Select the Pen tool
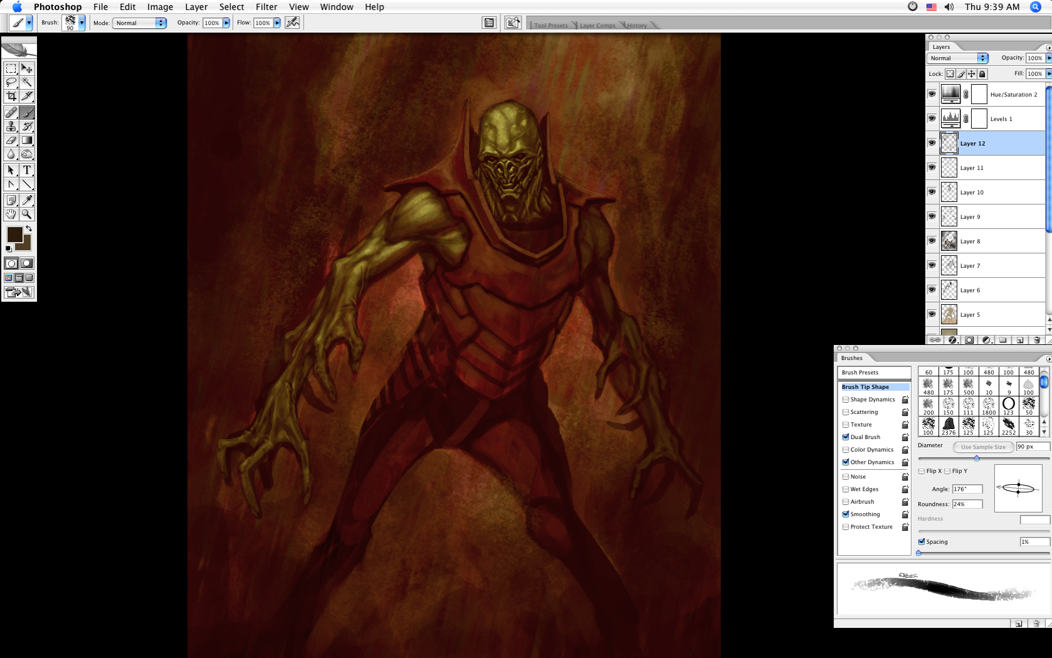The height and width of the screenshot is (658, 1052). click(x=11, y=184)
